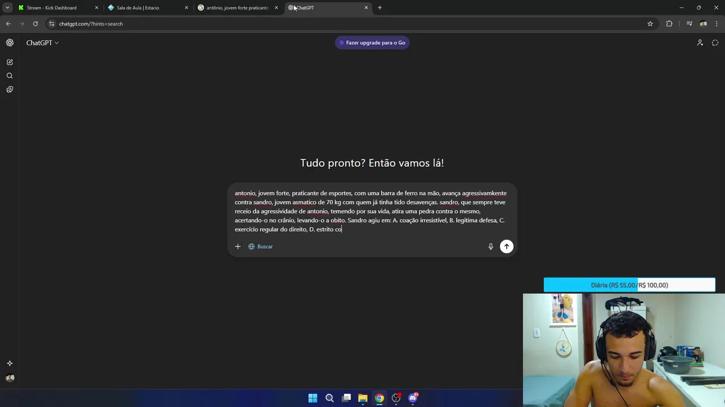Screen dimensions: 725x407
Task: Go back in browser history
Action: pyautogui.click(x=8, y=24)
